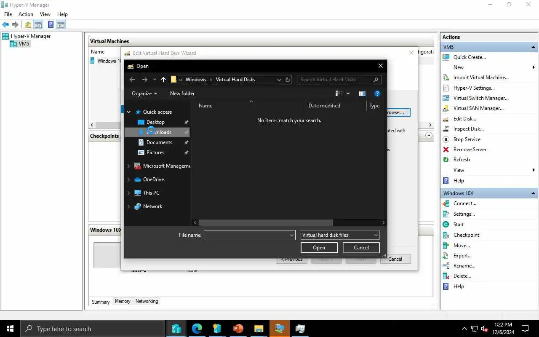This screenshot has width=539, height=337.
Task: Open File Explorer from the taskbar
Action: click(259, 329)
